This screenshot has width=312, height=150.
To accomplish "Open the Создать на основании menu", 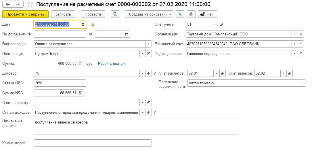I will (149, 14).
